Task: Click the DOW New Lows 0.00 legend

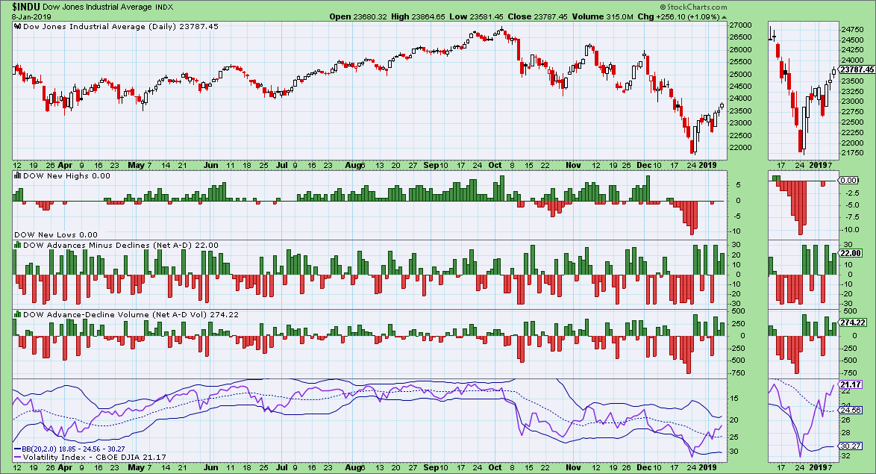Action: tap(56, 235)
